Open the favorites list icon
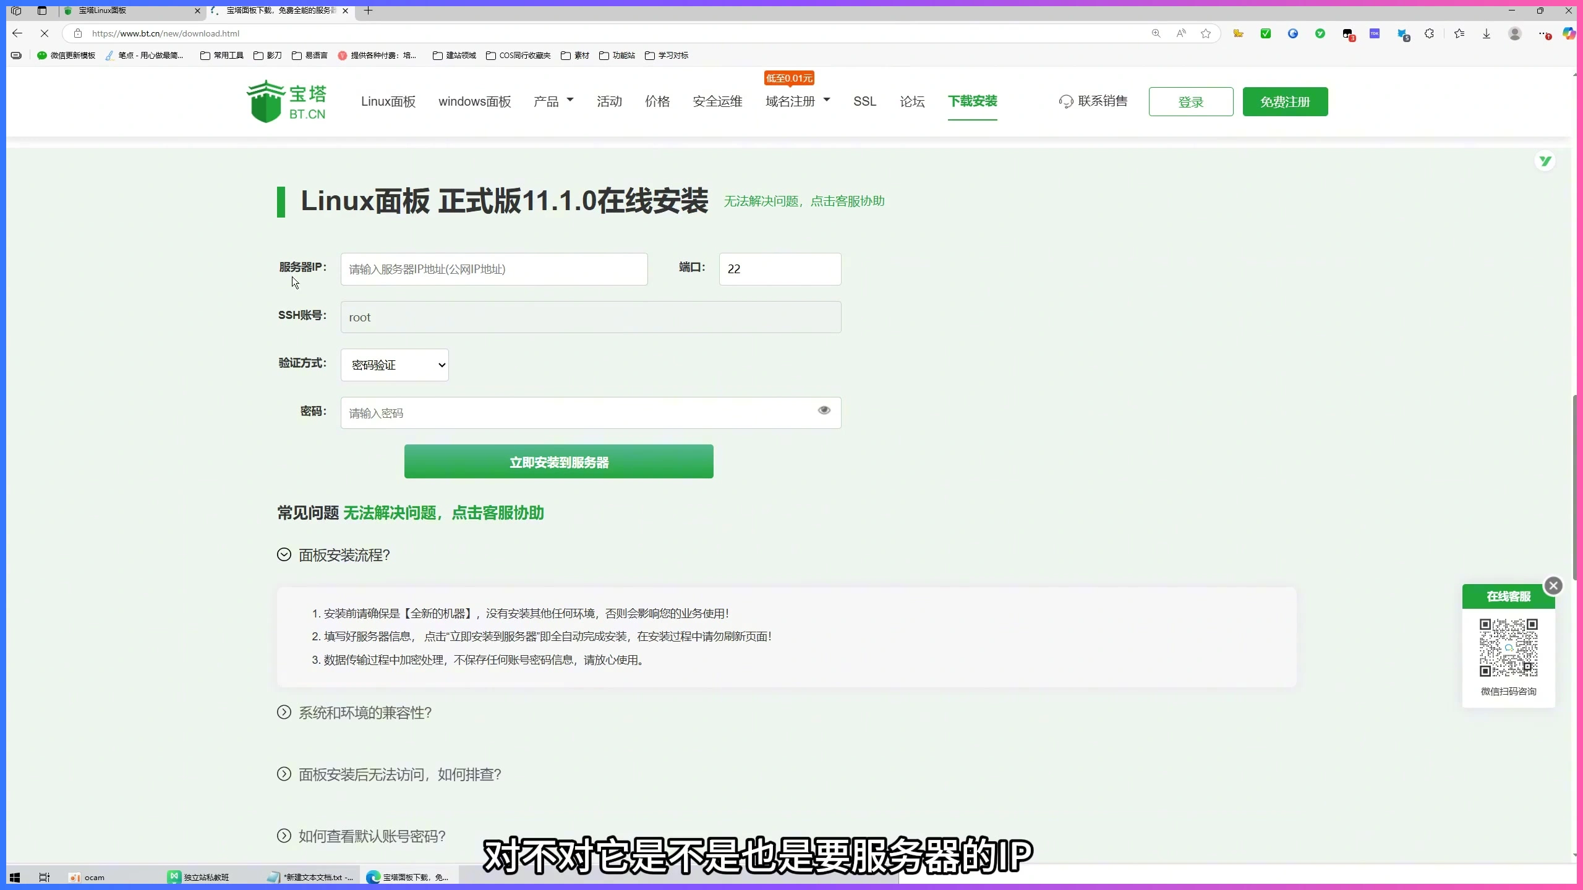Viewport: 1583px width, 890px height. click(1459, 33)
